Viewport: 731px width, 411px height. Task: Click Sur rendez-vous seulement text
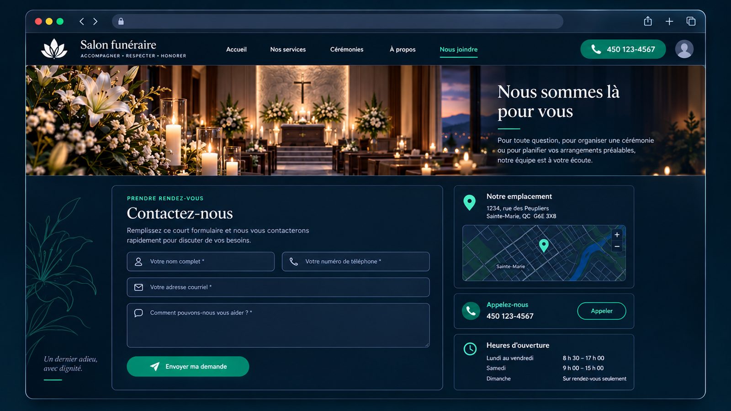click(x=594, y=379)
